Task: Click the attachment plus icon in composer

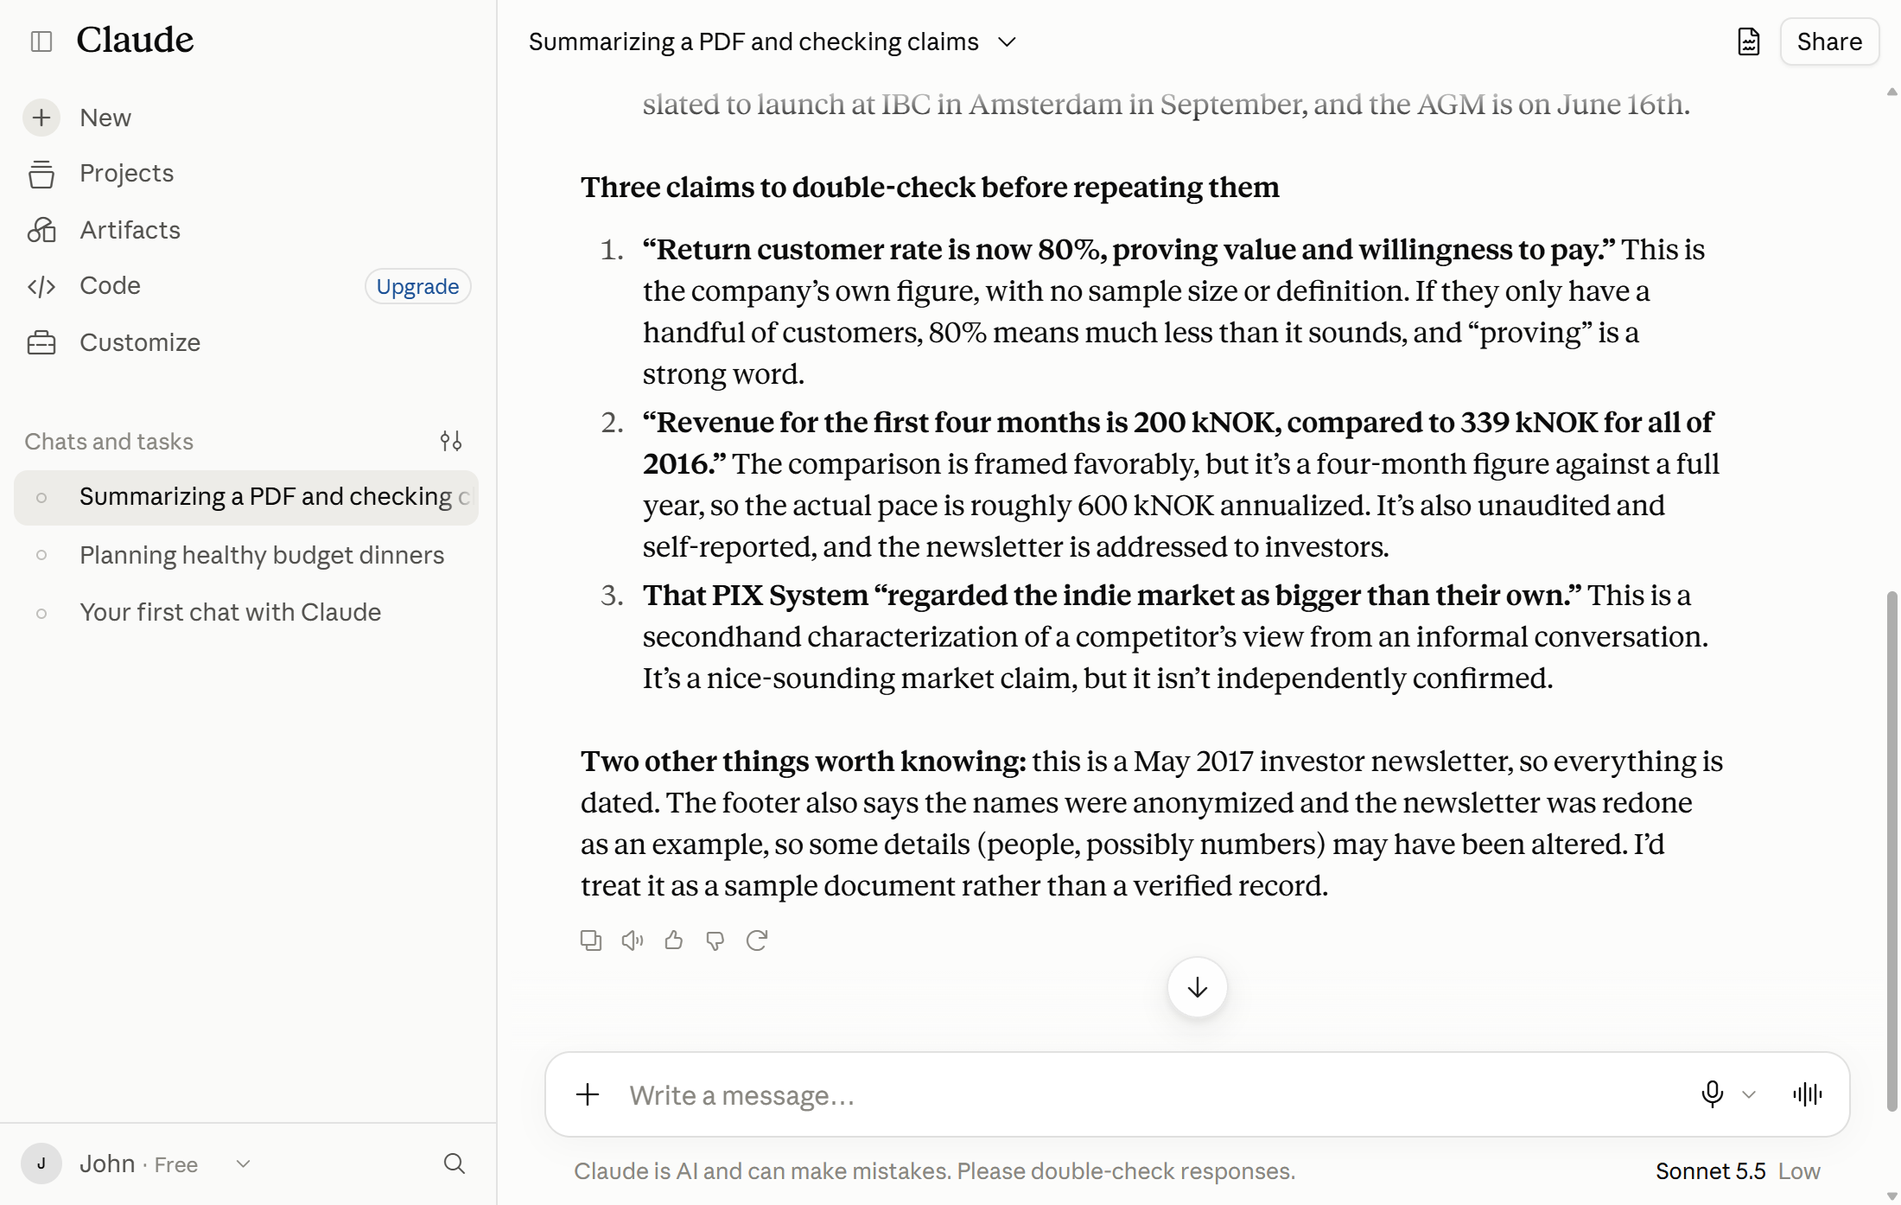Action: [588, 1094]
